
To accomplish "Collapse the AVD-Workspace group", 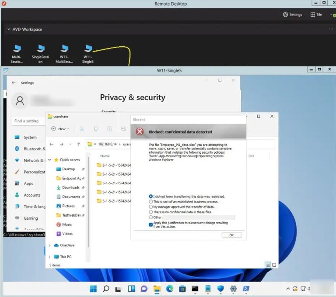I will 9,29.
